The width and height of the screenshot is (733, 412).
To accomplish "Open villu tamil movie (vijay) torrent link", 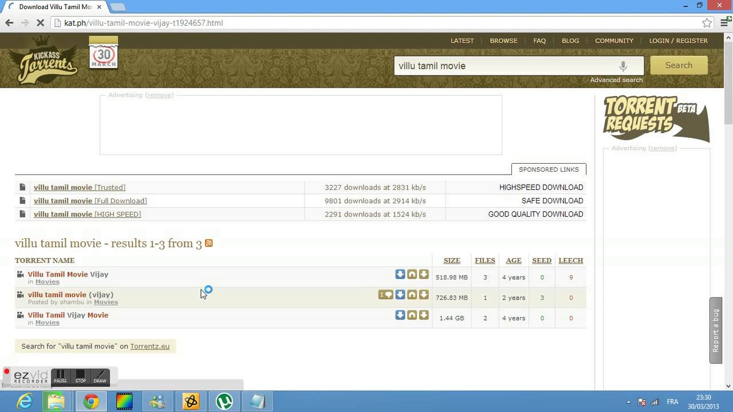I will (70, 295).
